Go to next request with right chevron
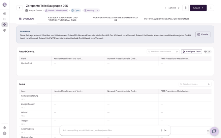The height and width of the screenshot is (138, 221). tap(179, 8)
